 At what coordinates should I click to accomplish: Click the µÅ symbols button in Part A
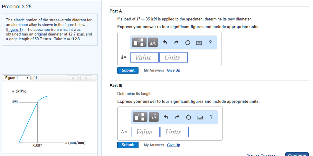pyautogui.click(x=153, y=42)
